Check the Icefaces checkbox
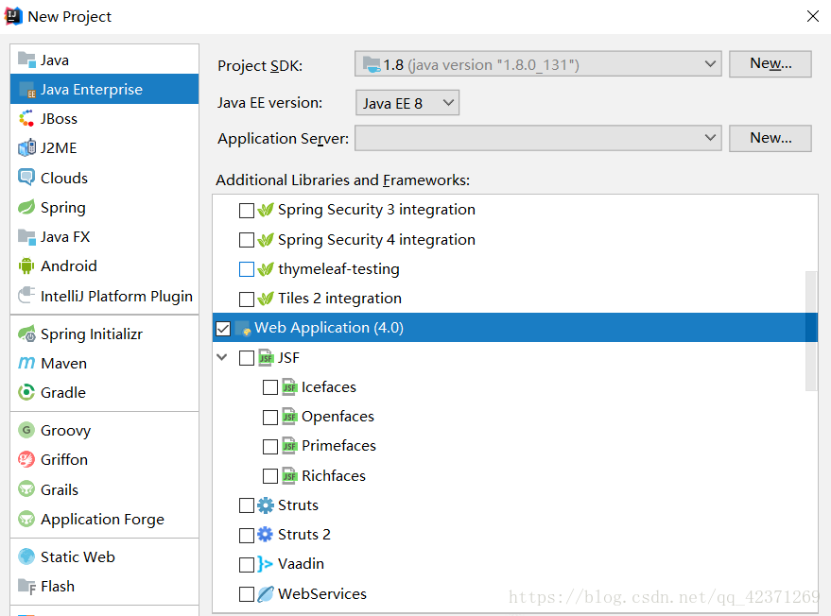831x616 pixels. pyautogui.click(x=270, y=387)
